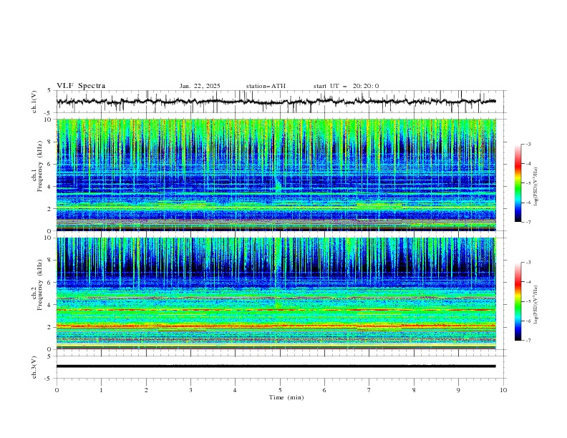Click the "3" tick on the Time axis
The width and height of the screenshot is (567, 438).
point(190,390)
